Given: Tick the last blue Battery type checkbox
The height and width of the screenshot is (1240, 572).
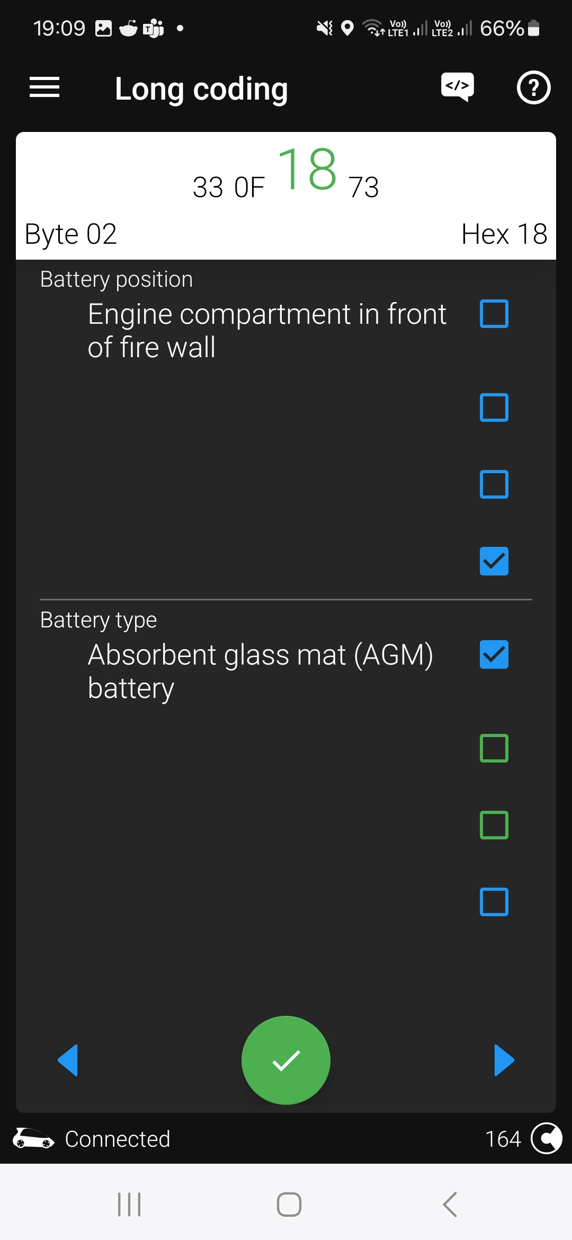Looking at the screenshot, I should pos(494,902).
